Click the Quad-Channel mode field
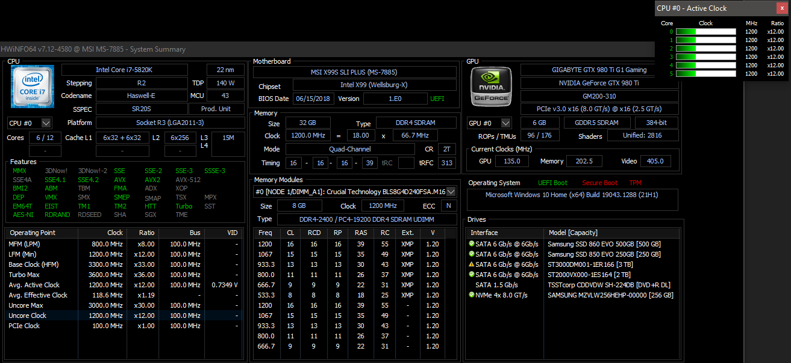 coord(350,149)
